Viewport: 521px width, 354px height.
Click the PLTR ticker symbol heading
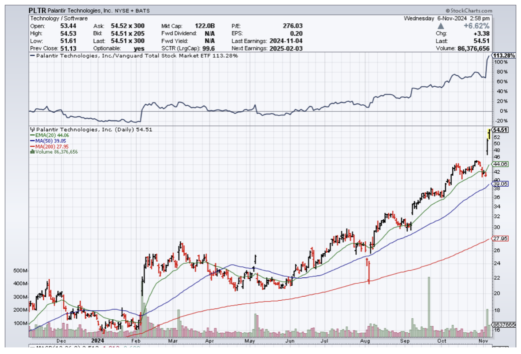pyautogui.click(x=38, y=10)
